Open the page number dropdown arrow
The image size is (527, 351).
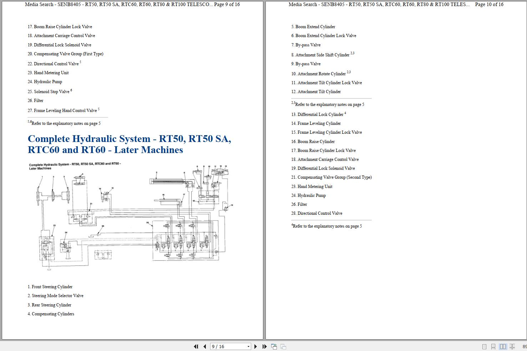click(248, 346)
